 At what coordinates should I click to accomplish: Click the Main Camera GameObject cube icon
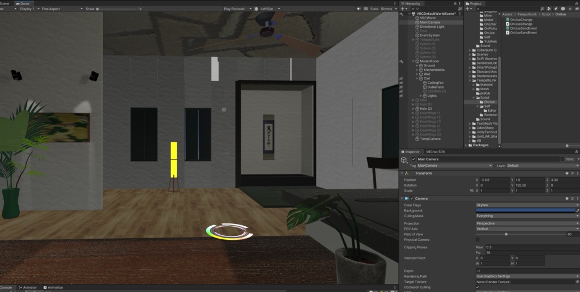click(404, 160)
